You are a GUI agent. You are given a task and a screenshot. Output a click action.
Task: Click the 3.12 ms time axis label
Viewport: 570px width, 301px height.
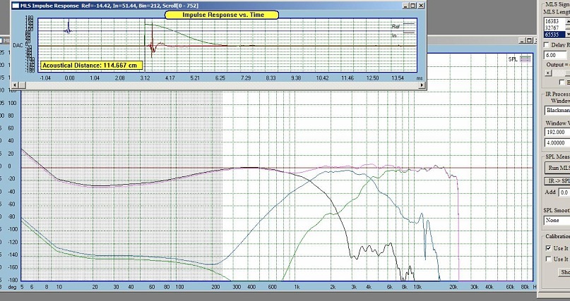pyautogui.click(x=145, y=78)
